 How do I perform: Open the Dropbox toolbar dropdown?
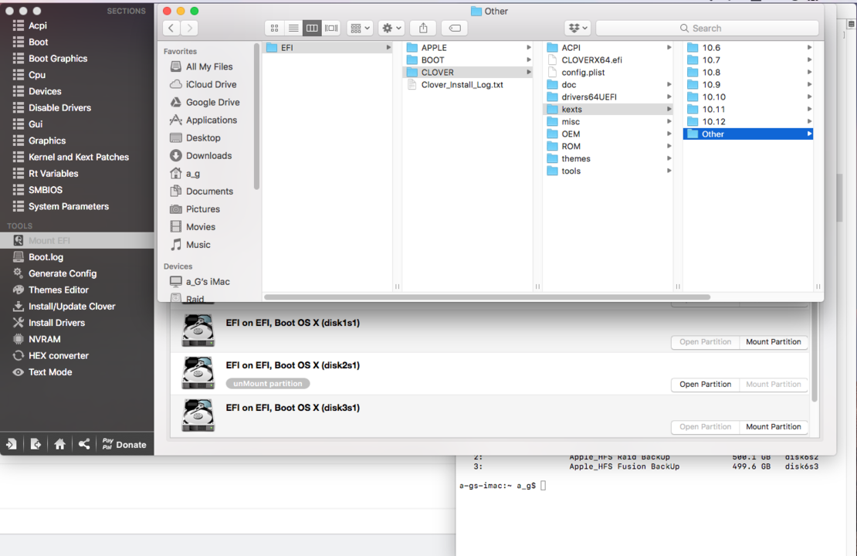click(578, 28)
